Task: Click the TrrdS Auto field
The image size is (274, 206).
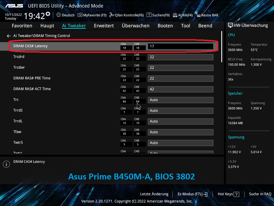Action: point(181,111)
